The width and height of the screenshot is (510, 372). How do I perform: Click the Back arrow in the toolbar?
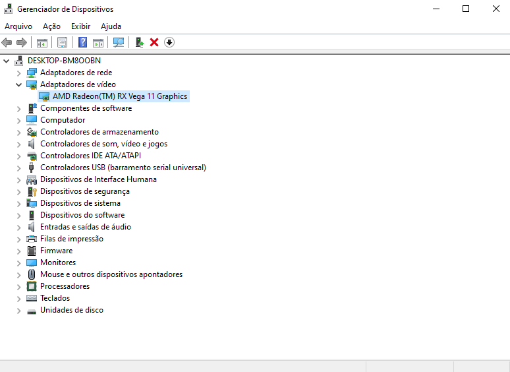click(7, 42)
